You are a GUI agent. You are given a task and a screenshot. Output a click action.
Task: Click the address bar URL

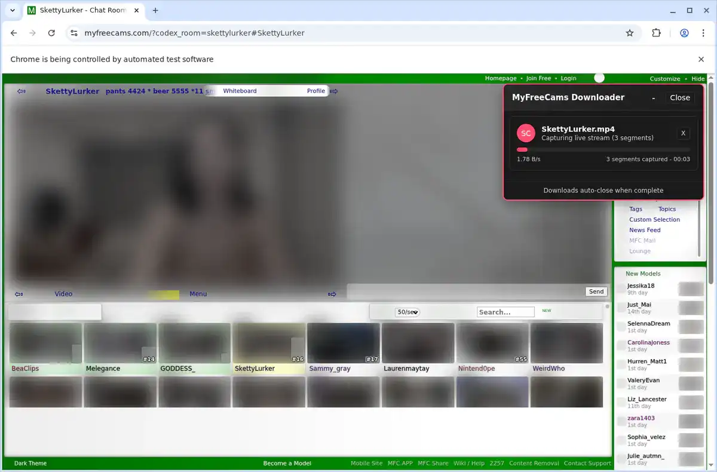[x=194, y=33]
